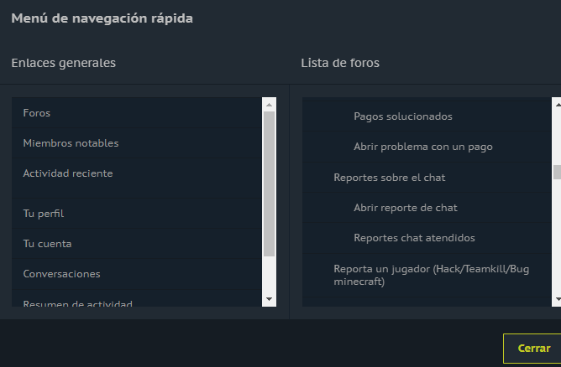This screenshot has width=561, height=367.
Task: Open Reportes sobre el chat forum
Action: pyautogui.click(x=389, y=178)
